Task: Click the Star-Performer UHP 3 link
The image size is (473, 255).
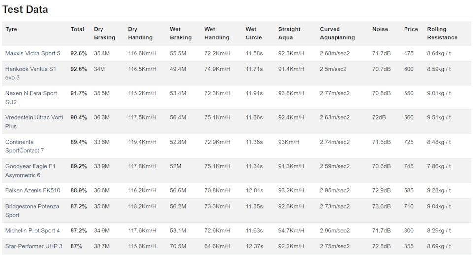Action: [x=34, y=246]
